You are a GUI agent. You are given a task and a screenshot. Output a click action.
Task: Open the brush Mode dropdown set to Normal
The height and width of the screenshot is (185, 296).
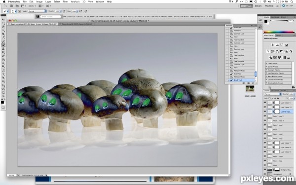click(37, 11)
